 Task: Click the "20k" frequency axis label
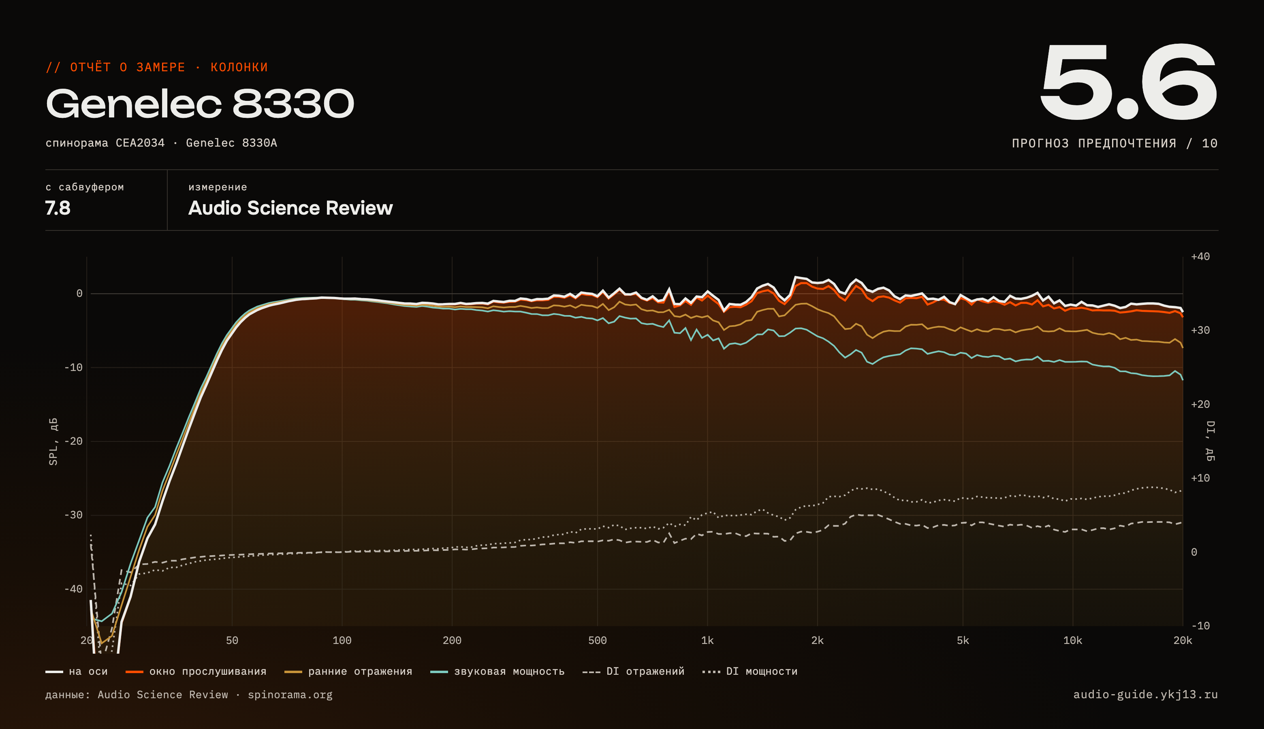(1183, 640)
